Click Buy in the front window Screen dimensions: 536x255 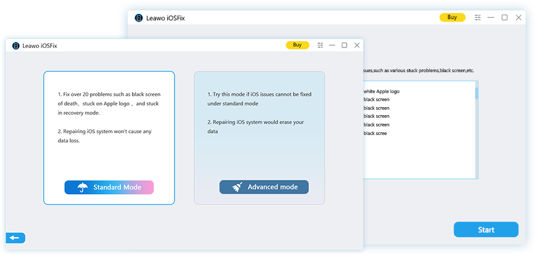point(297,45)
